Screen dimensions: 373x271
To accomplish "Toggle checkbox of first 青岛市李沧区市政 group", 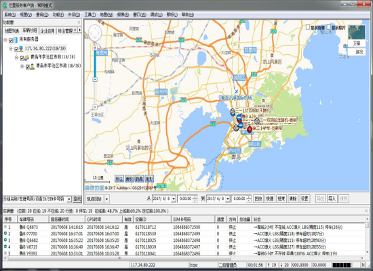I will 22,58.
